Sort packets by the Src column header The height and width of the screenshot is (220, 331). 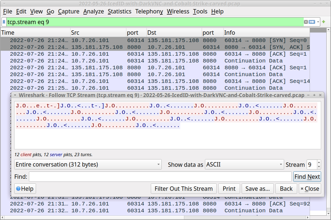coord(98,33)
